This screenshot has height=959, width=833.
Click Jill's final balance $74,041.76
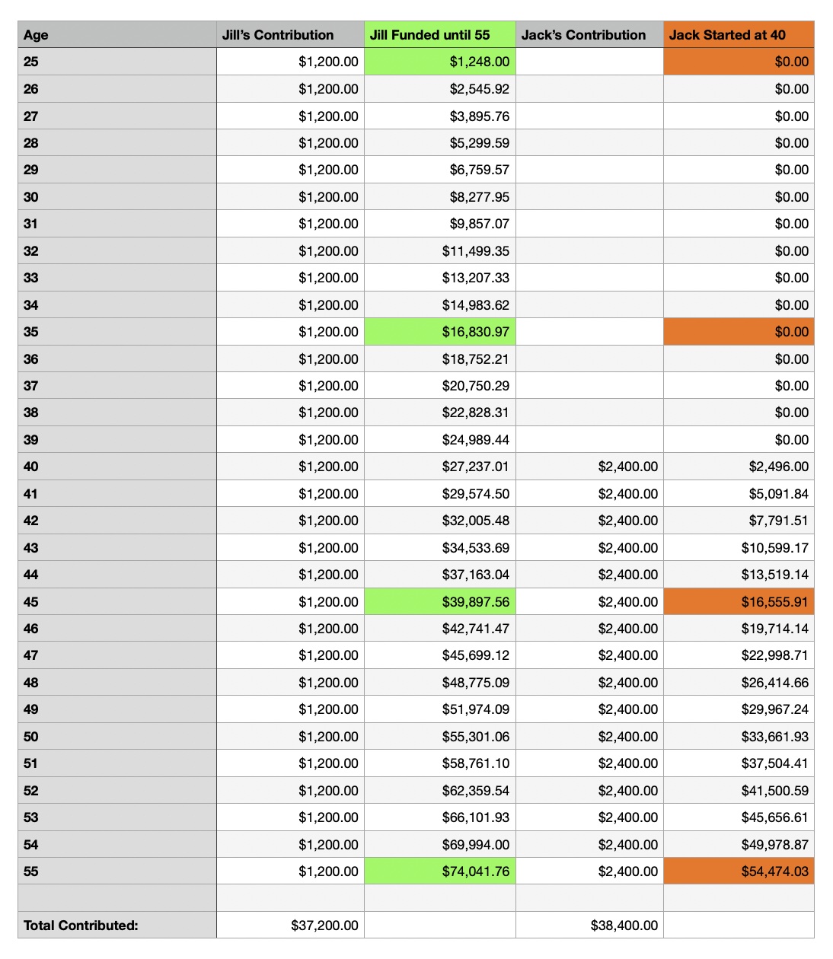(x=440, y=871)
